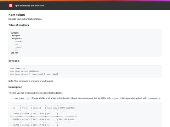Go to otp config entry
170x127 pixels.
(16, 50)
